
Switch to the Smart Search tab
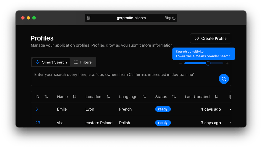tap(51, 62)
